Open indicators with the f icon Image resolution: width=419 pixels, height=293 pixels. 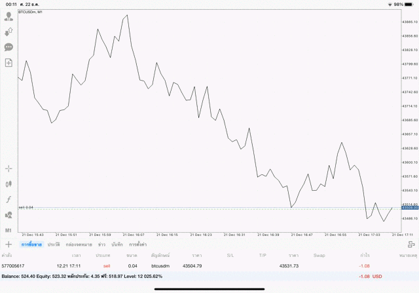click(x=9, y=199)
